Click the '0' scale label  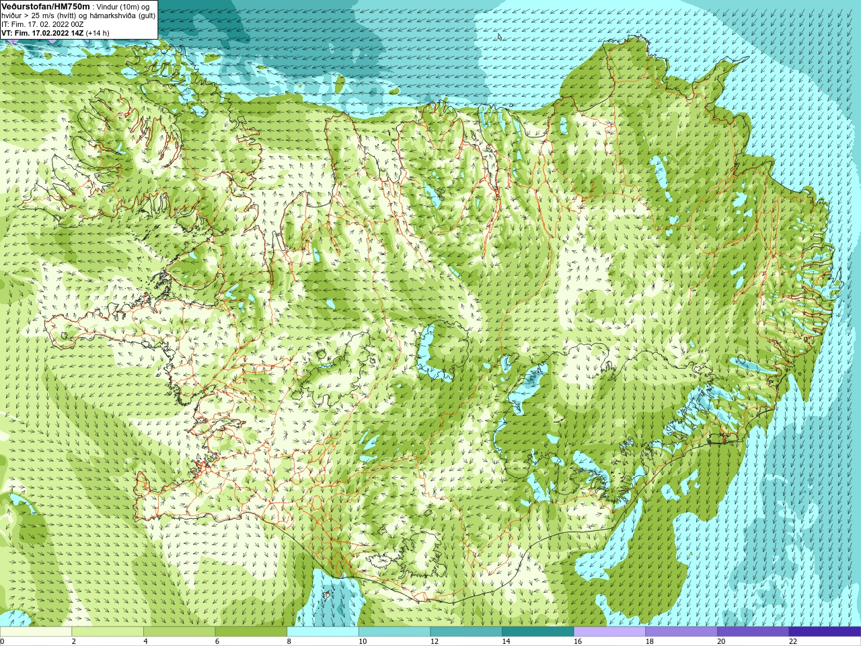click(x=3, y=641)
